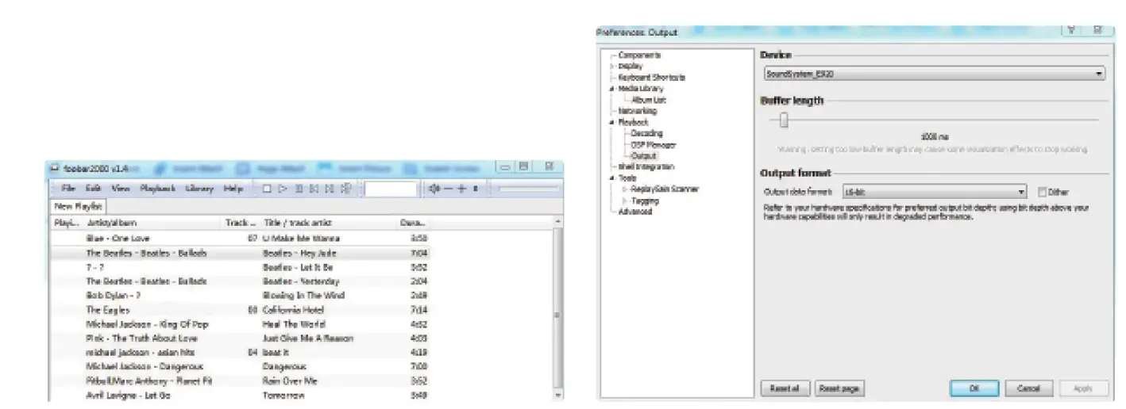Increase volume with the plus icon
1126x409 pixels.
click(461, 189)
